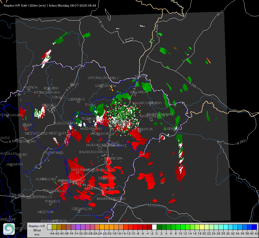Click the KISÚJSZÁLLÁS city label

55,191
